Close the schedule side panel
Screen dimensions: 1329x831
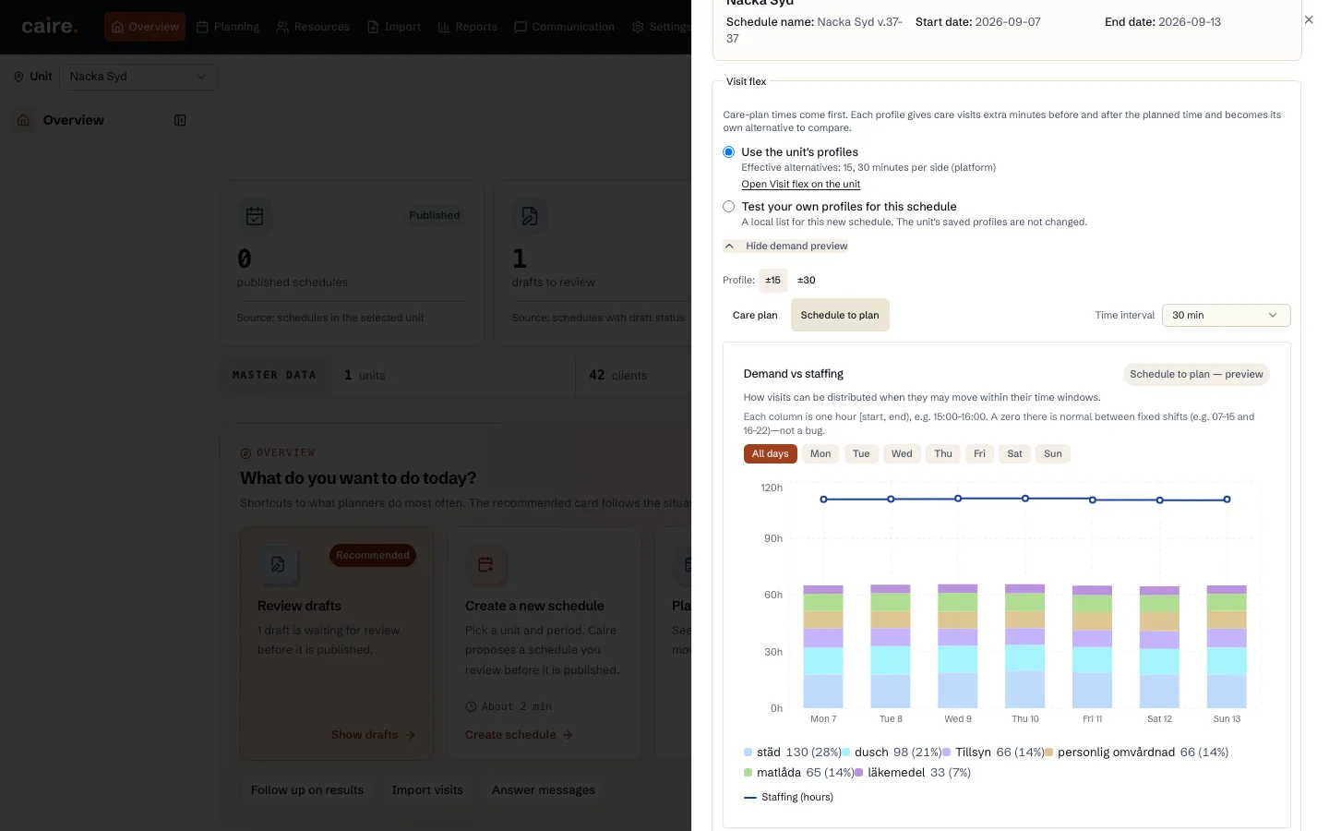pos(1309,19)
